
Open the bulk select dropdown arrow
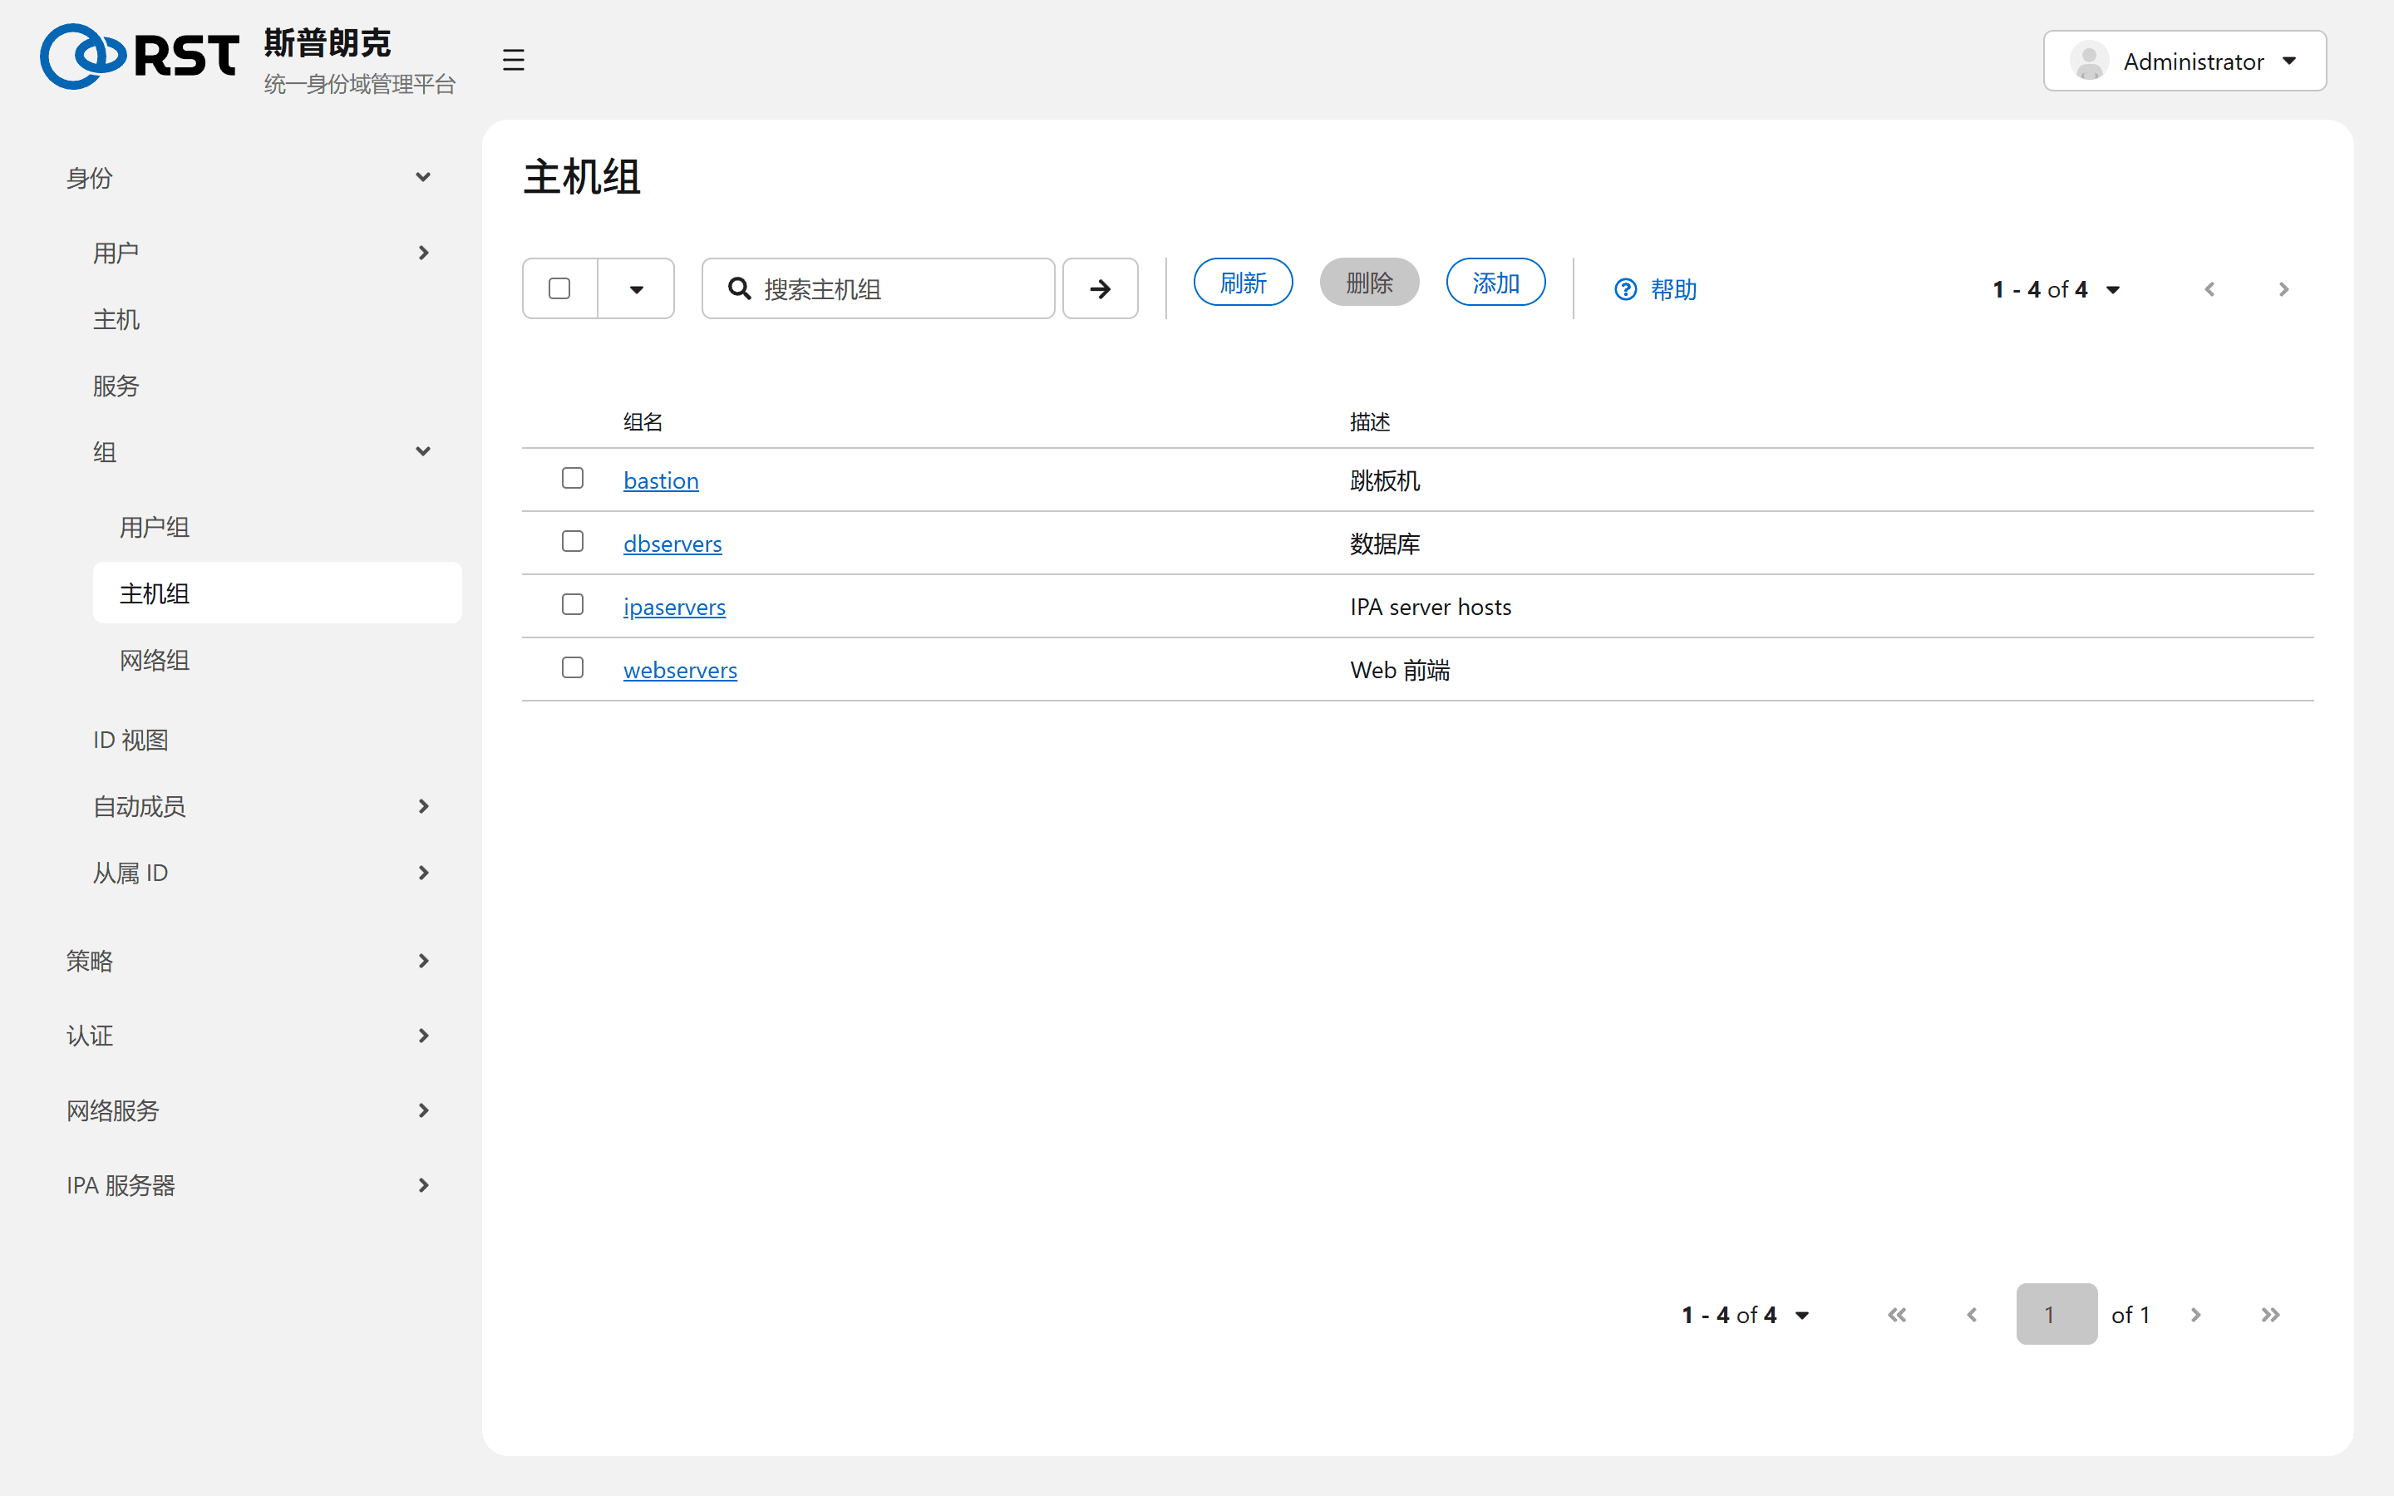click(x=636, y=289)
